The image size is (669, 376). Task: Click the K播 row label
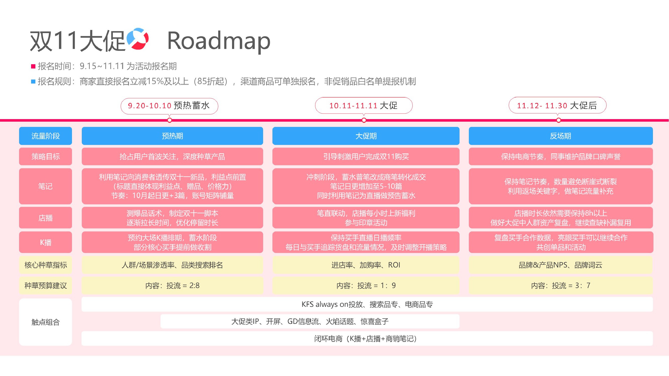45,242
